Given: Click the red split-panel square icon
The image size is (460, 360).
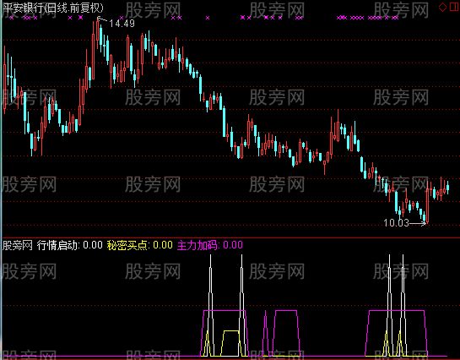Looking at the screenshot, I should [x=455, y=7].
